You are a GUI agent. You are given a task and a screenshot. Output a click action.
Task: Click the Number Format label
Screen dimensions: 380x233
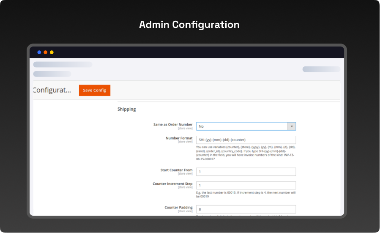179,138
